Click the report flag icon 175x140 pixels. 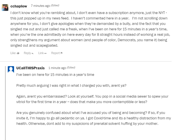coord(61,53)
